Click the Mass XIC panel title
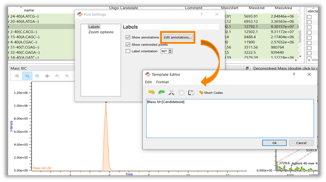The height and width of the screenshot is (182, 326). 19,68
